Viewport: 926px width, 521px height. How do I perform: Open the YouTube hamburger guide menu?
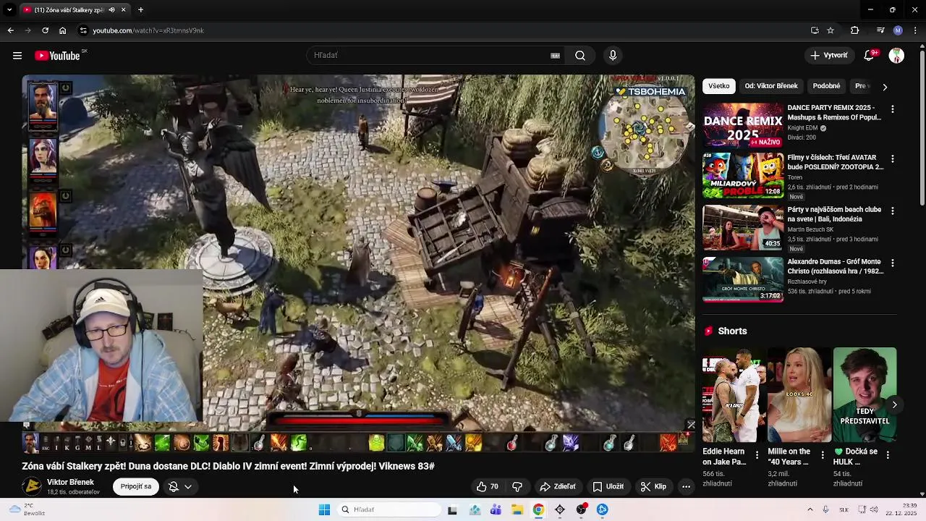pos(17,56)
